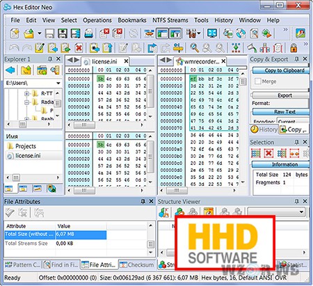Screen dimensions: 313x286
Task: Open the settings dropdown arrow in main toolbar
Action: pos(199,33)
